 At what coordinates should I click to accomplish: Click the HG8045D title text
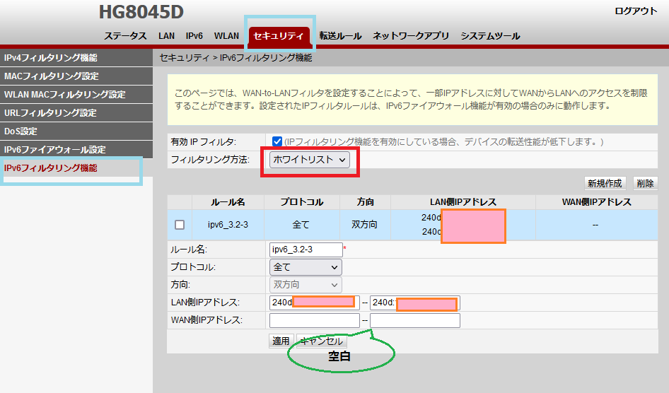click(x=141, y=12)
